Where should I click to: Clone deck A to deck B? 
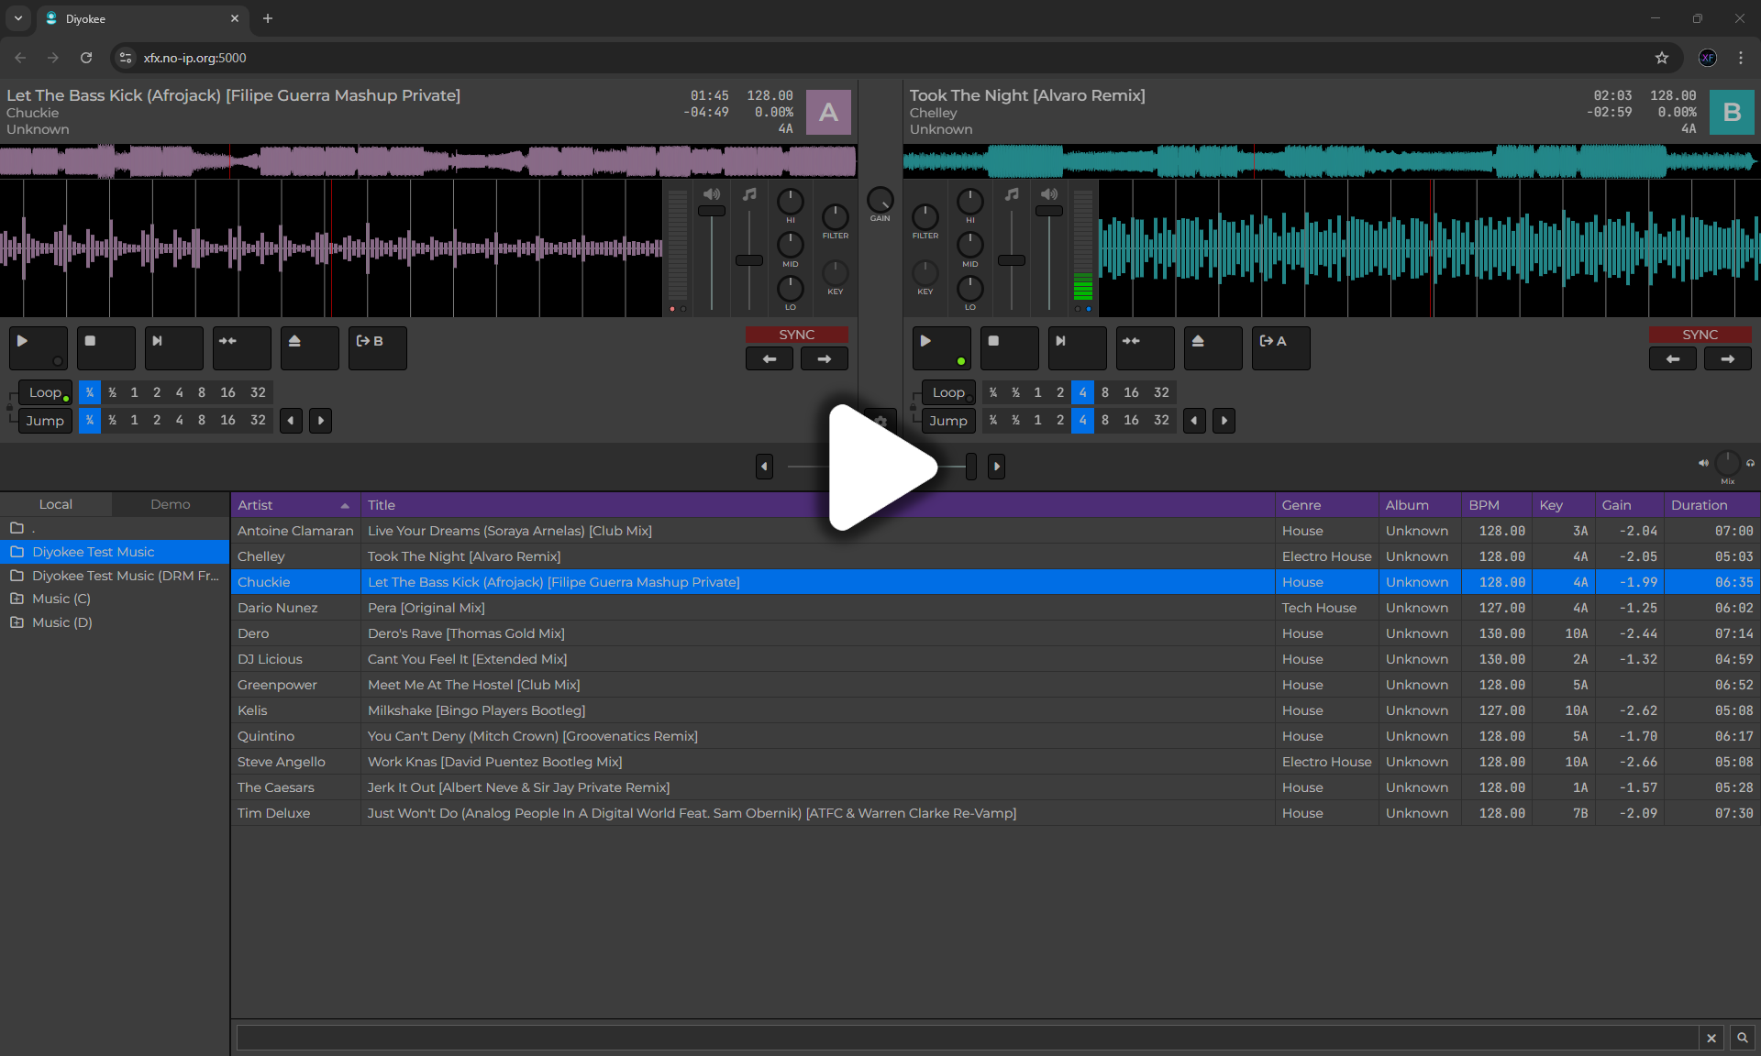(377, 347)
